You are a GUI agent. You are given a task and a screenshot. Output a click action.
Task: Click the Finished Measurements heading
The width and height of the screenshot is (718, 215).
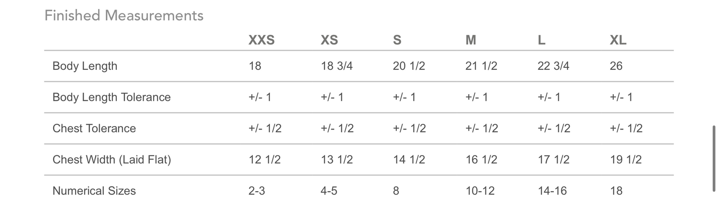(124, 16)
